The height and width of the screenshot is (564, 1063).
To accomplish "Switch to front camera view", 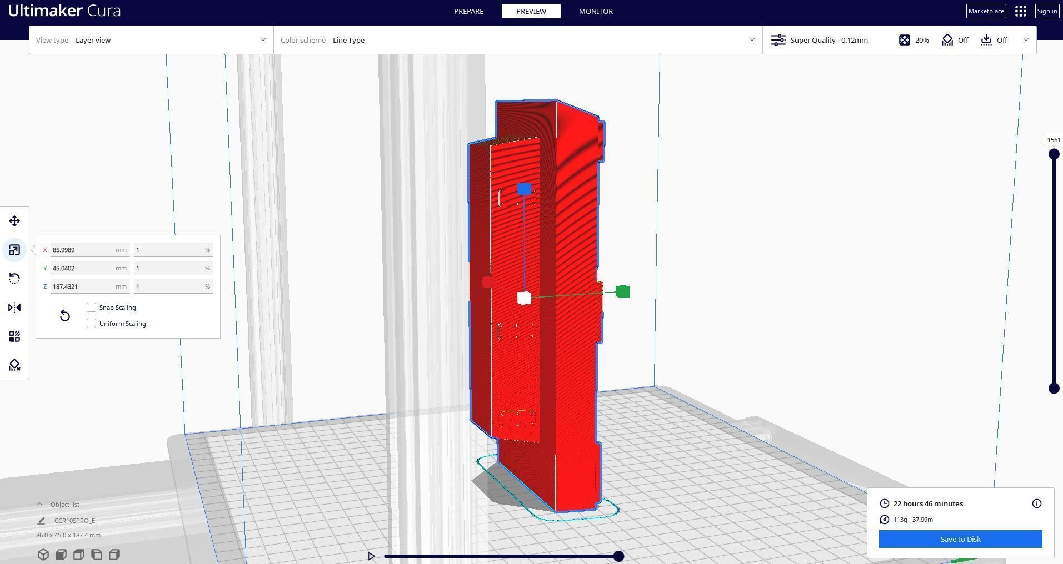I will coord(61,555).
